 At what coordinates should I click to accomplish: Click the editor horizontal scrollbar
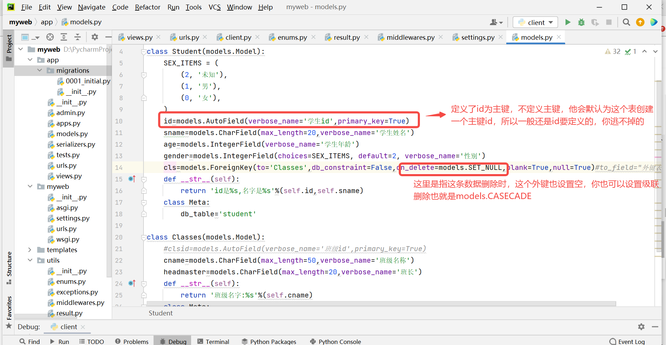[381, 304]
